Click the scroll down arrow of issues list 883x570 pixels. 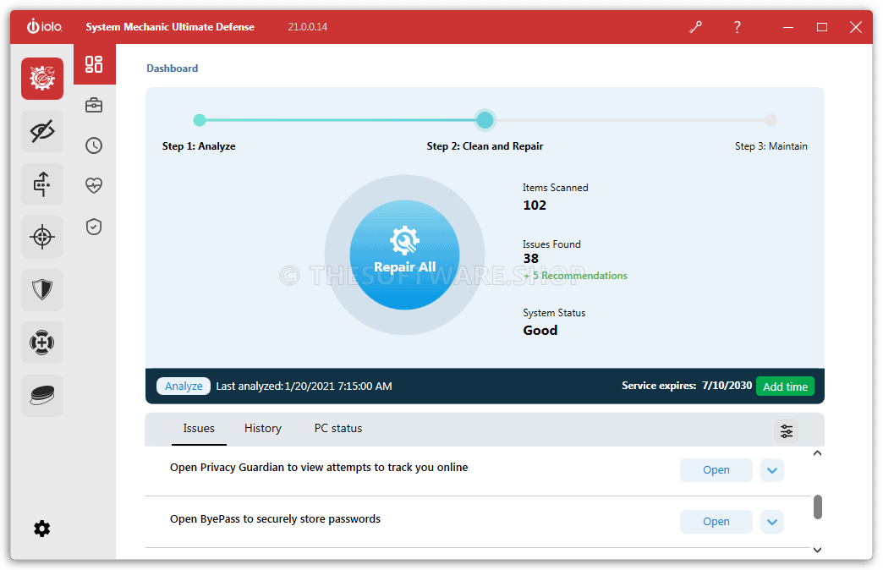click(818, 550)
